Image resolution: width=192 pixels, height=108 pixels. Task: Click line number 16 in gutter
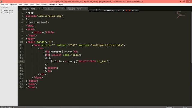tap(21, 61)
